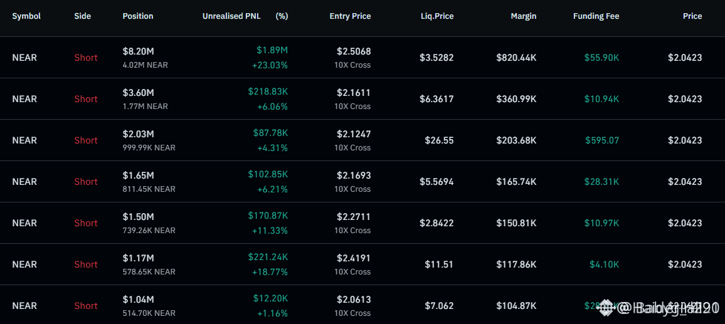
Task: Click the $2.1247 entry price
Action: coord(354,134)
